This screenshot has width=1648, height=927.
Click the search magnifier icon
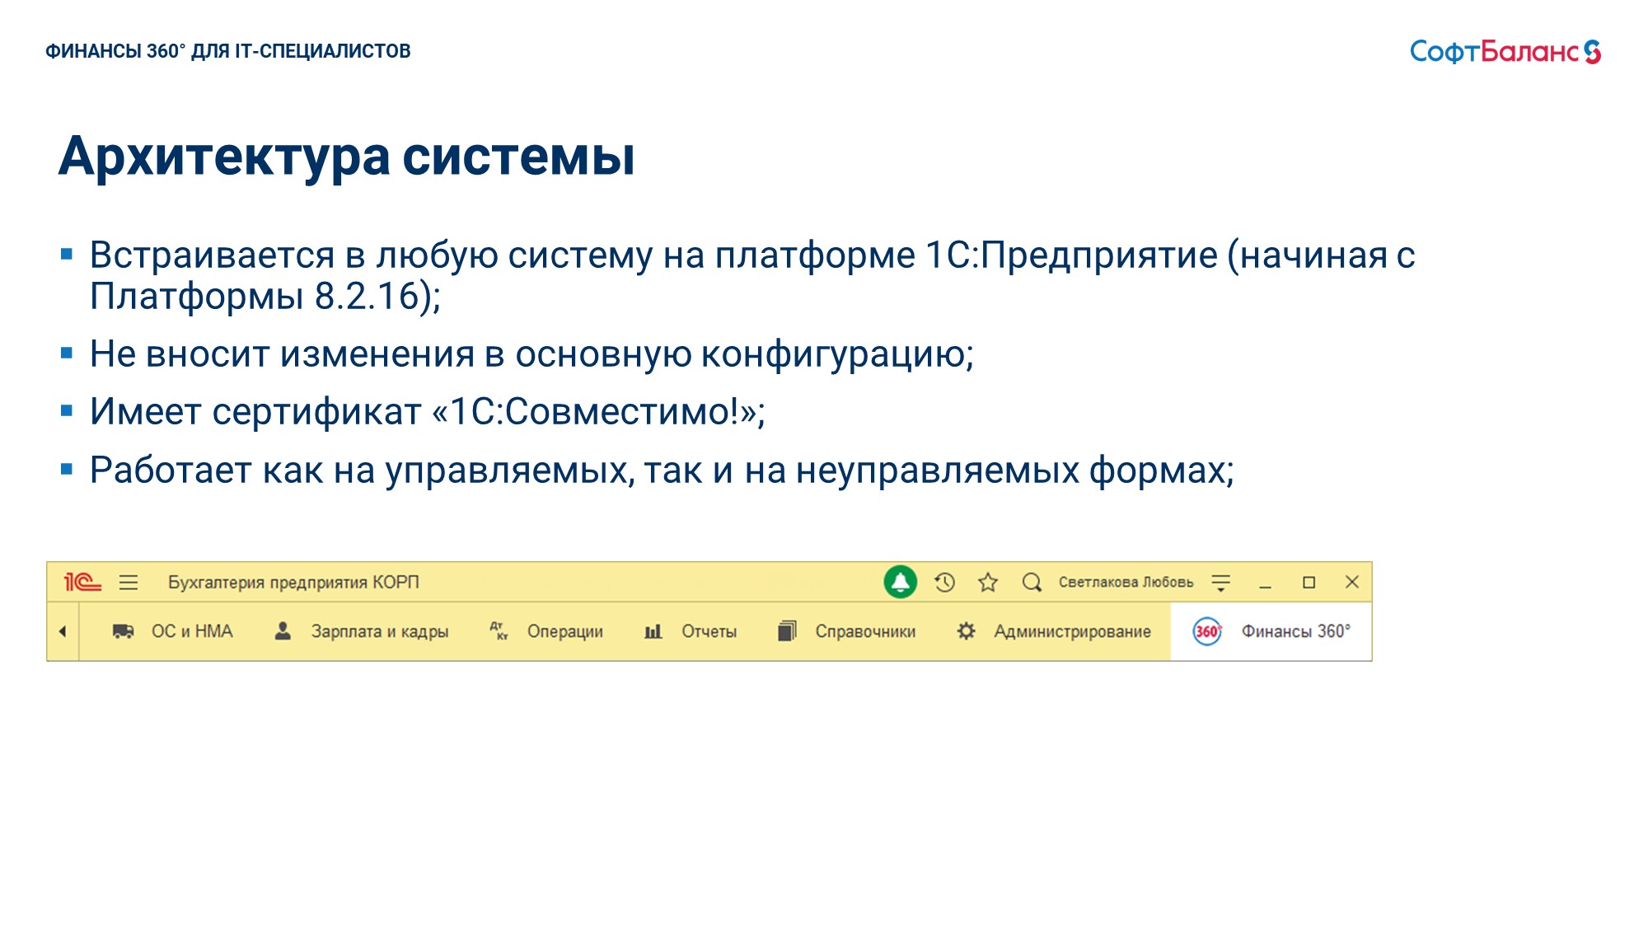point(1032,583)
